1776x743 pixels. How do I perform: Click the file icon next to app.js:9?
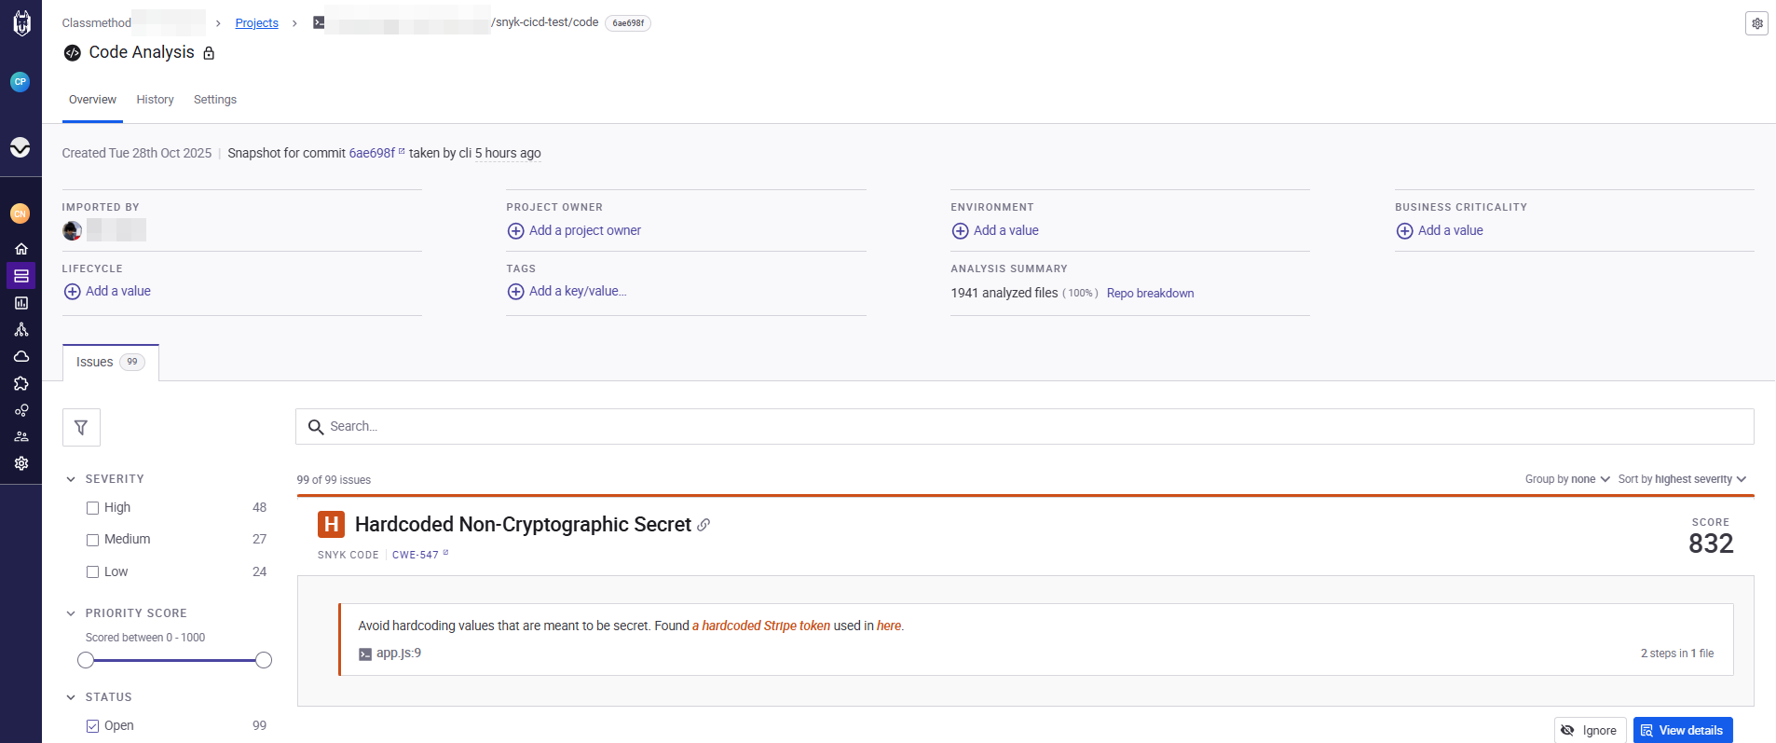pos(365,654)
